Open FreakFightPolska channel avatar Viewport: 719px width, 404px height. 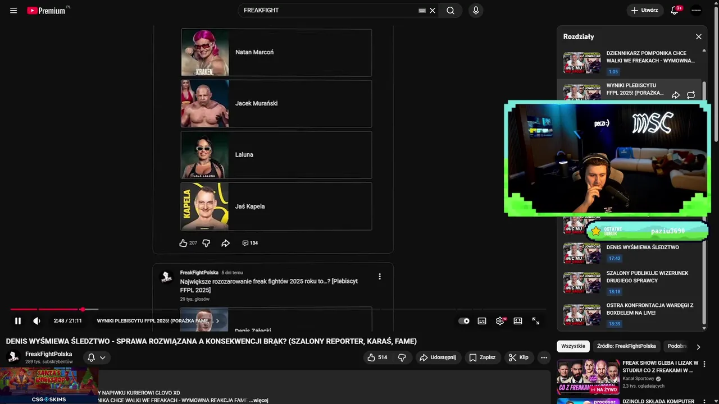point(13,357)
